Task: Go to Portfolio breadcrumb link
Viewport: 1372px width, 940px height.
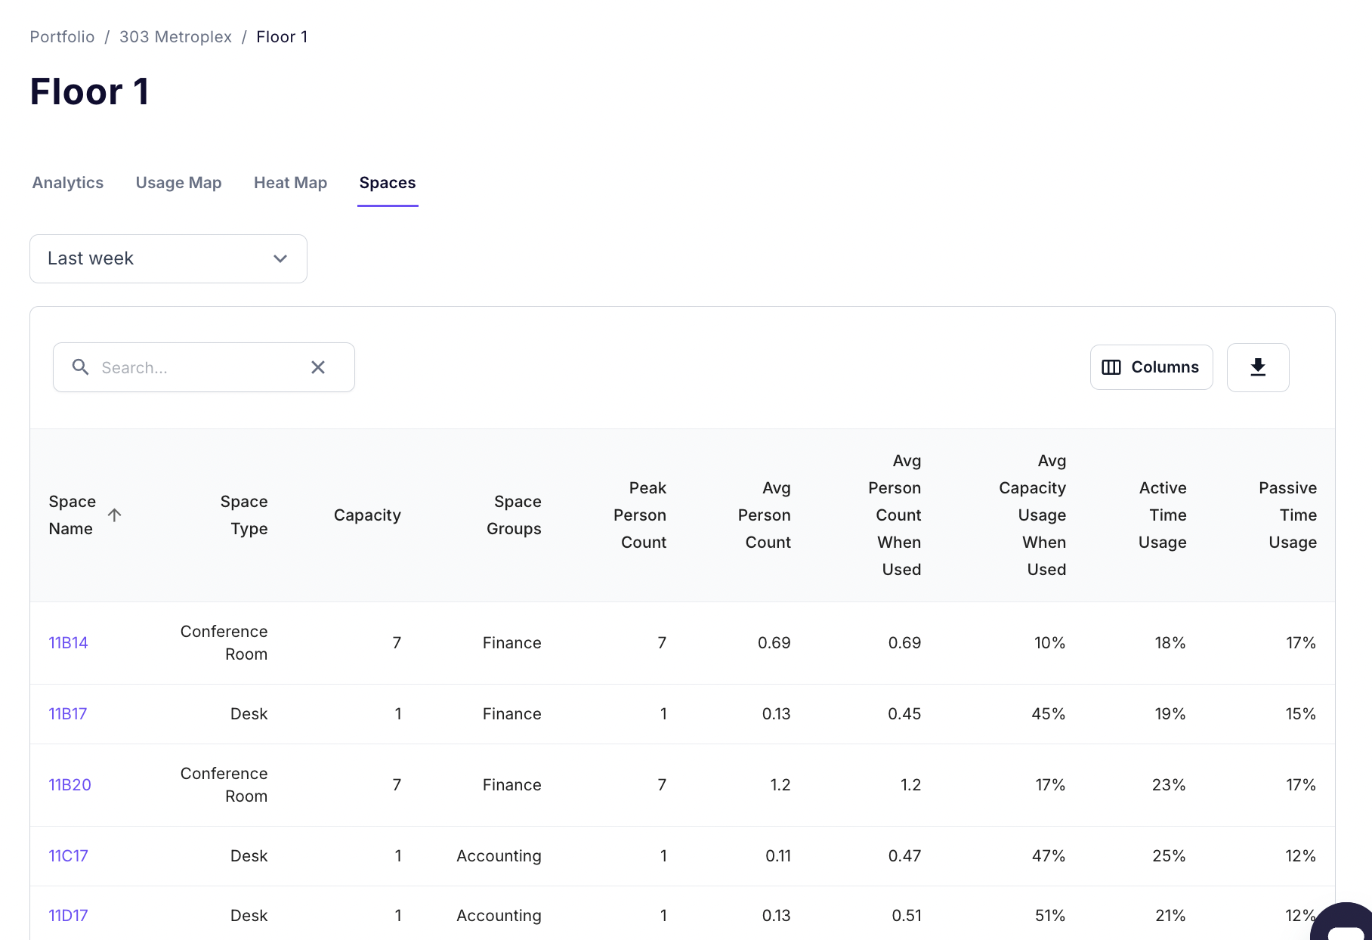Action: 62,37
